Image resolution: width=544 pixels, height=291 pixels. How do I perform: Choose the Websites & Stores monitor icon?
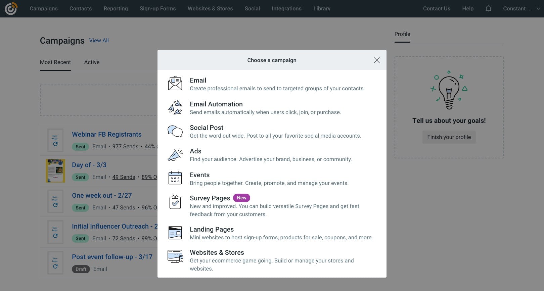point(175,256)
